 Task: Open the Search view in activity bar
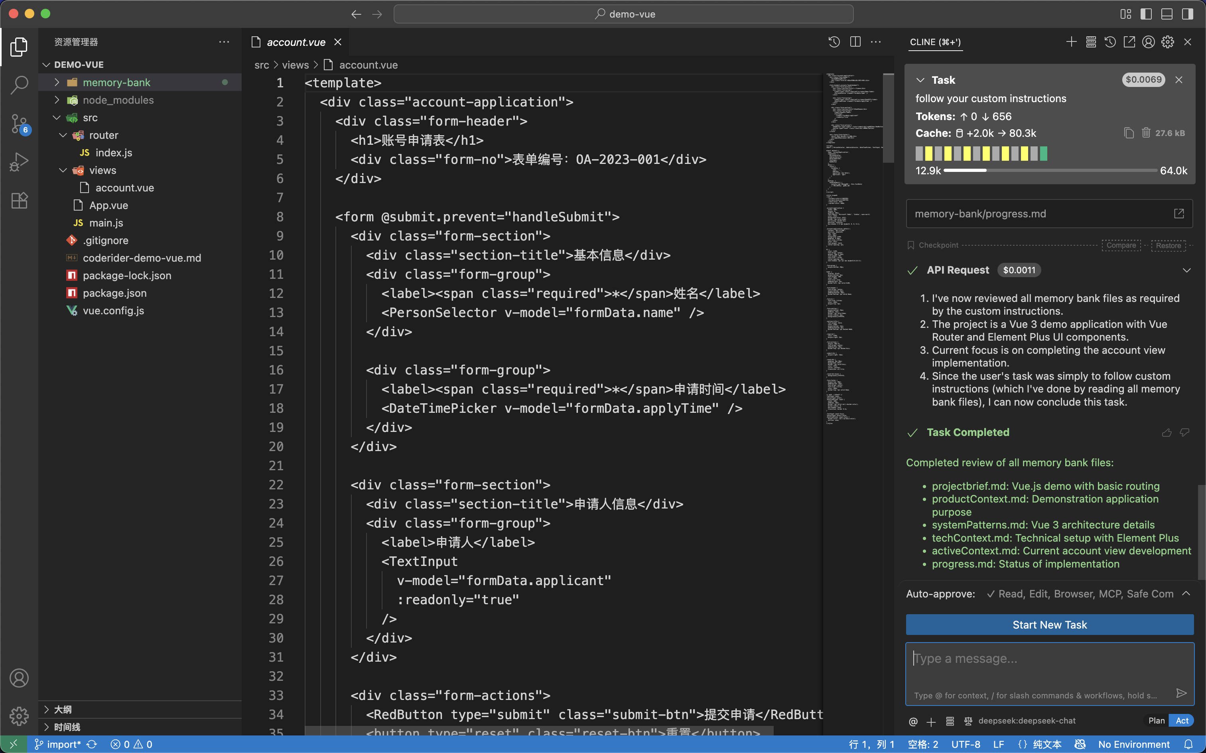click(x=19, y=85)
